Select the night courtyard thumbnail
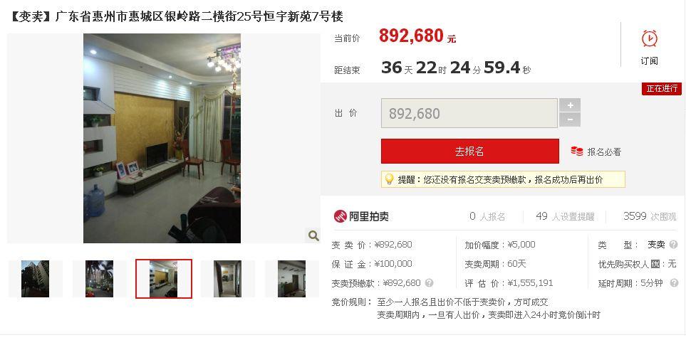Viewport: 686px width, 345px height. [x=99, y=279]
